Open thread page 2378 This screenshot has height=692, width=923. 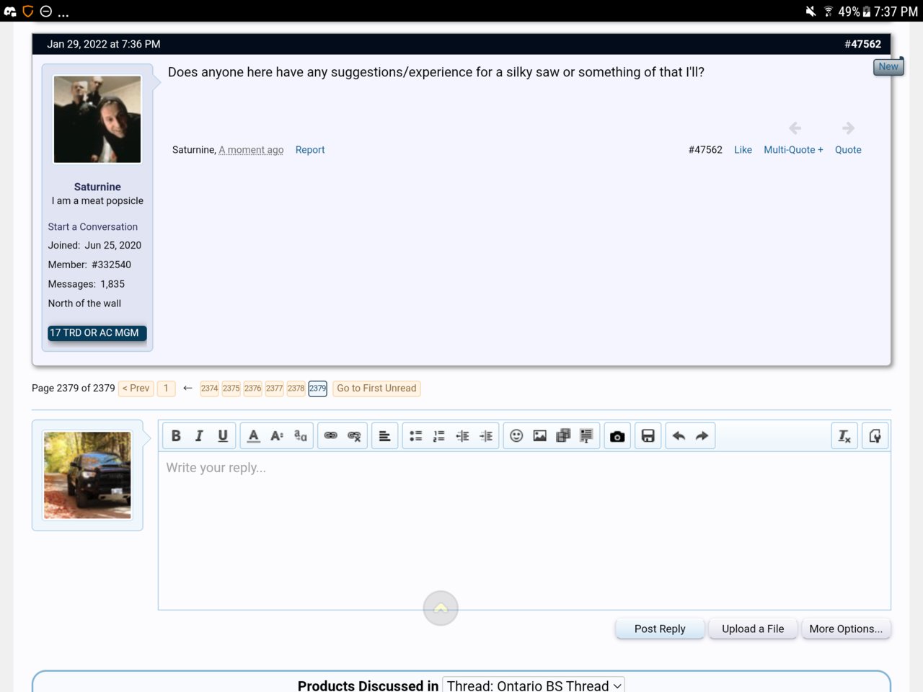[x=296, y=388]
